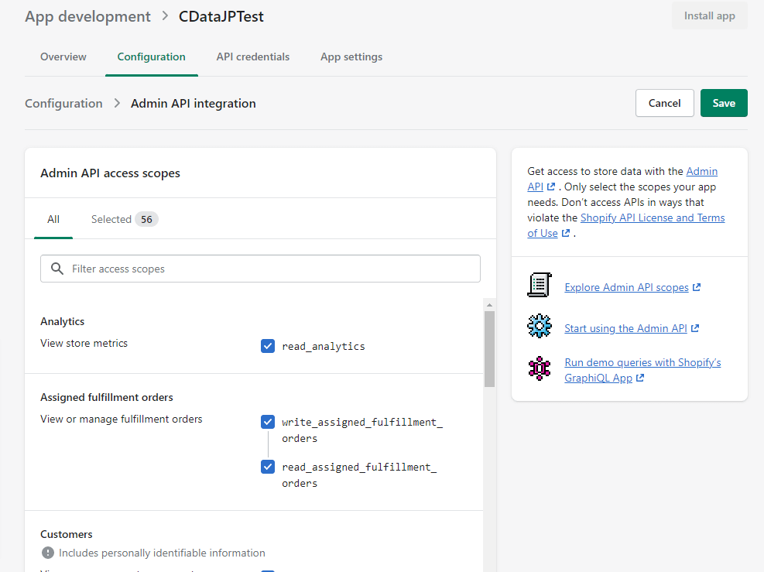Click external-link icon after Explore Admin API scopes
The height and width of the screenshot is (572, 764).
697,287
